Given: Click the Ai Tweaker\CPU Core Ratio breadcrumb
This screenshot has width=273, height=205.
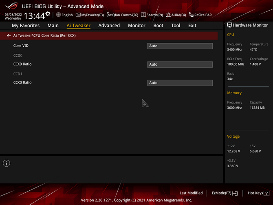Looking at the screenshot, I should coord(44,35).
